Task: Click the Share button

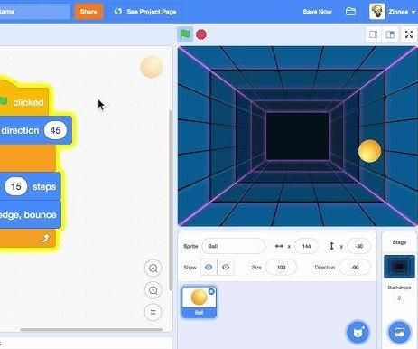Action: click(x=88, y=12)
